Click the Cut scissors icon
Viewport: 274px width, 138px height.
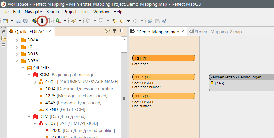pos(164,21)
